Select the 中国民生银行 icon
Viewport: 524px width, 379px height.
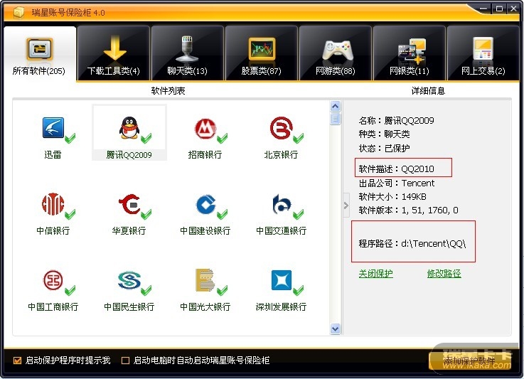pos(129,280)
